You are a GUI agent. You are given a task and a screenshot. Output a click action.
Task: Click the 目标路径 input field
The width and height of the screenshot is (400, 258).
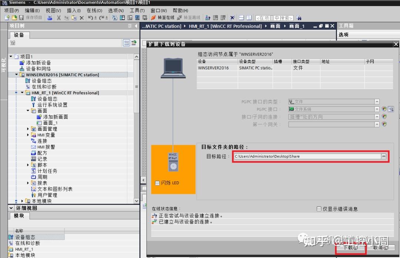tap(307, 156)
